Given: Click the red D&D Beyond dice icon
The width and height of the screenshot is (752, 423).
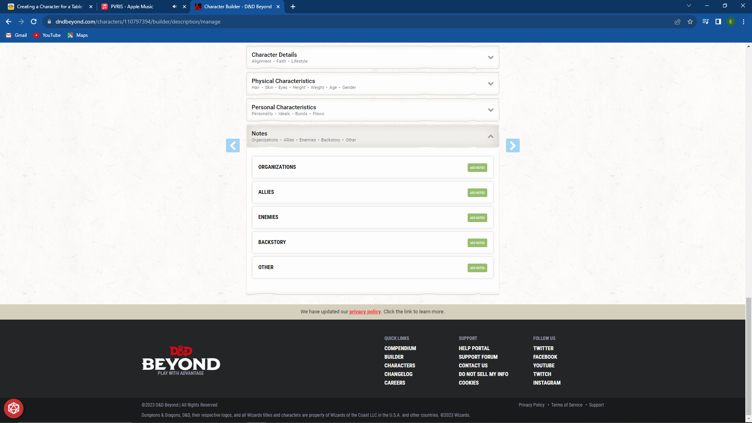Looking at the screenshot, I should click(14, 409).
